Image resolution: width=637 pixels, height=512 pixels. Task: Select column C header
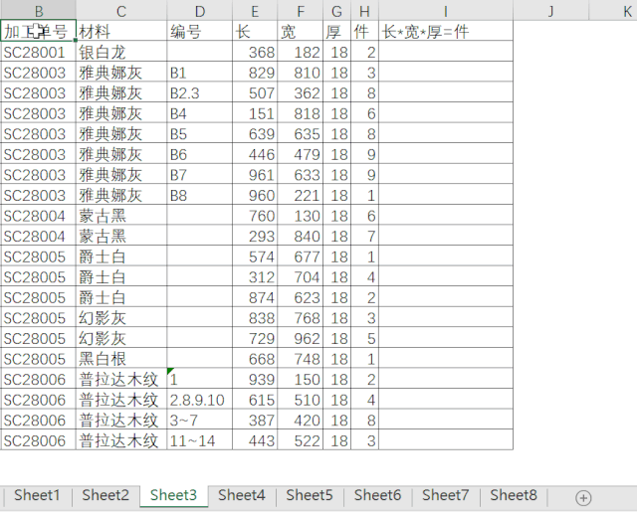121,11
